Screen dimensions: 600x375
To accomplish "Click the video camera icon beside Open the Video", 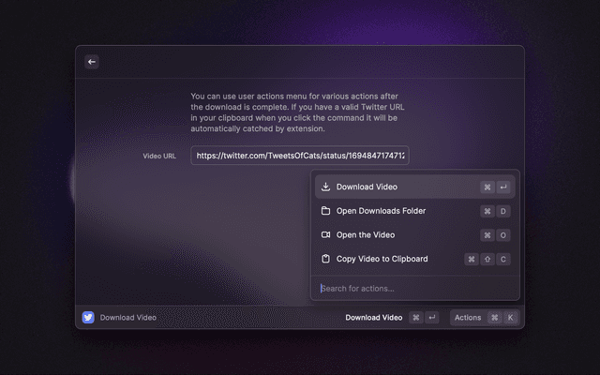I will [x=325, y=234].
